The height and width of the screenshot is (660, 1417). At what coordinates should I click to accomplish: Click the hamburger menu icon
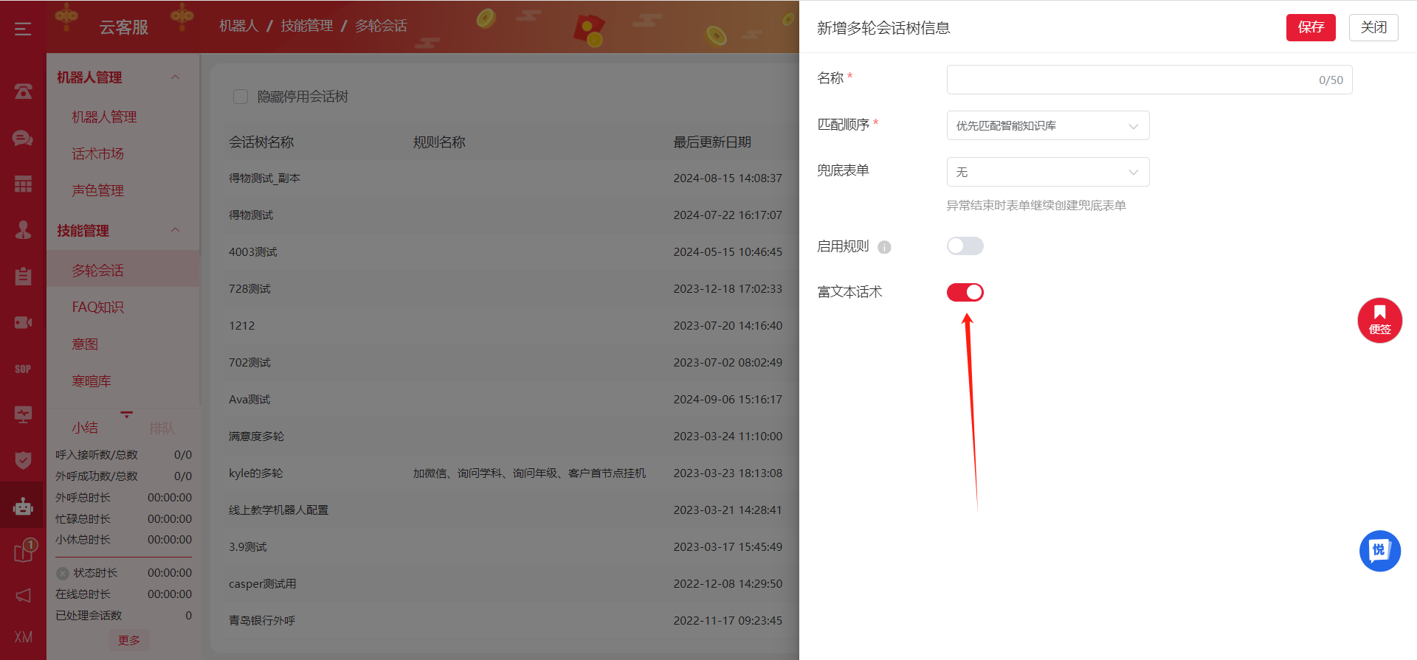tap(23, 29)
